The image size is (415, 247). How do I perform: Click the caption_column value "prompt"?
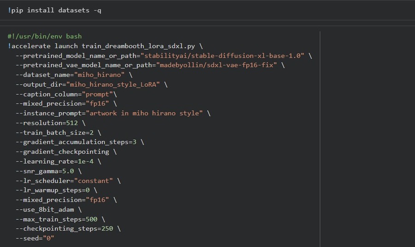pyautogui.click(x=97, y=94)
